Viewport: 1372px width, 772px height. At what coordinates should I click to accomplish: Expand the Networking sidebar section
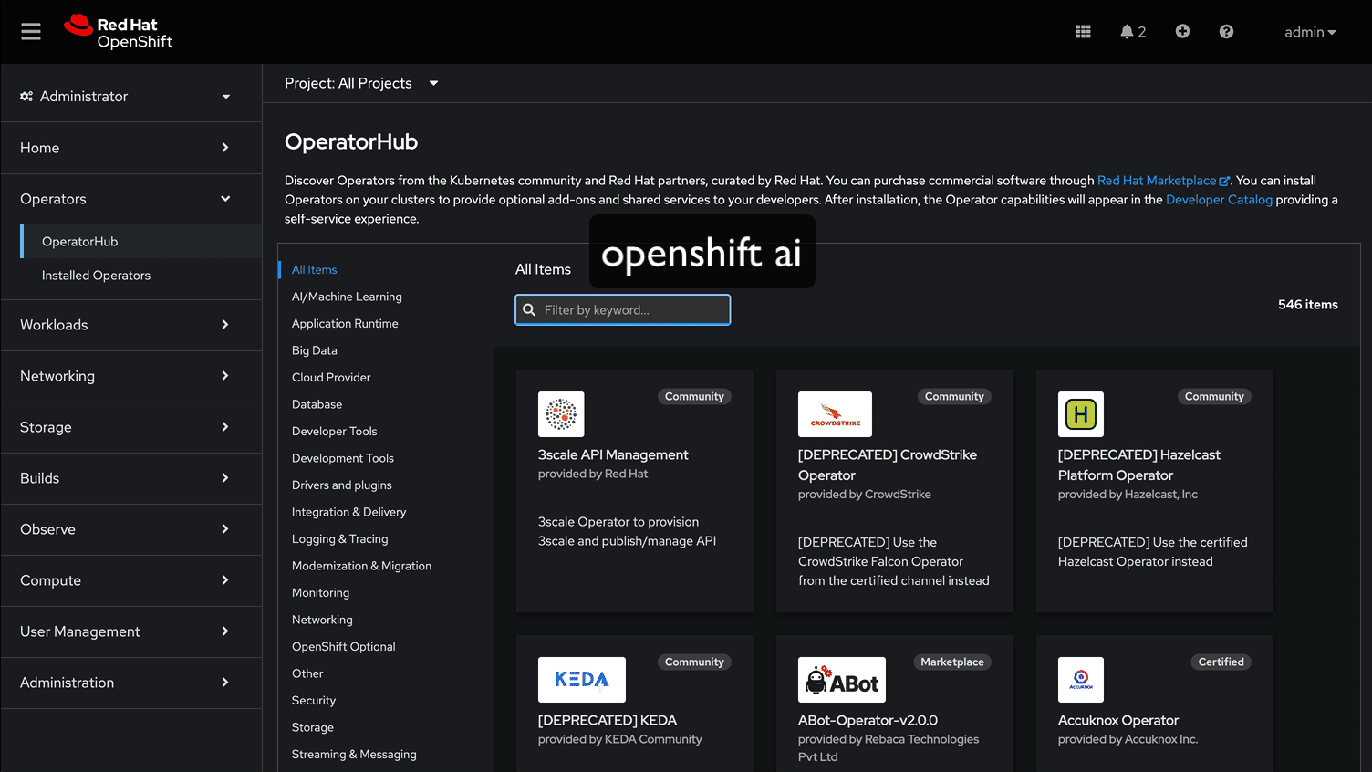[x=131, y=376]
